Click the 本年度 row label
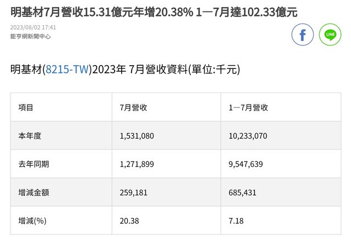This screenshot has width=351, height=242. [30, 136]
